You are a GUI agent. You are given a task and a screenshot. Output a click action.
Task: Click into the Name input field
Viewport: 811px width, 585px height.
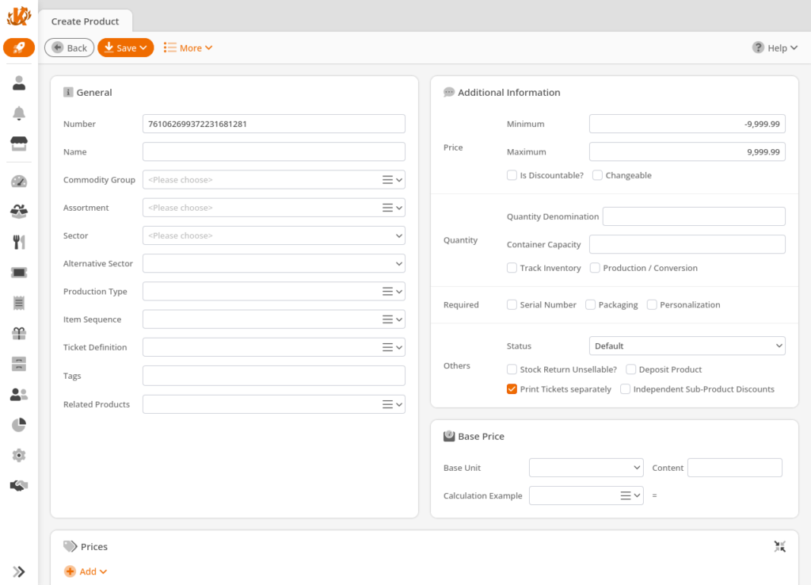[x=273, y=151]
